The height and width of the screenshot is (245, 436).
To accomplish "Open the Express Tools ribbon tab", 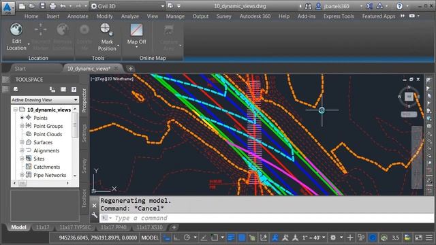I will point(339,16).
